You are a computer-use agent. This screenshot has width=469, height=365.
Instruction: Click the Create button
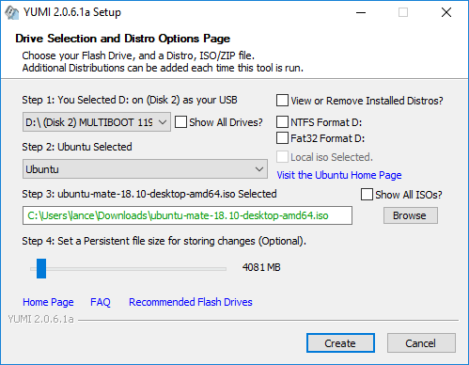(340, 343)
